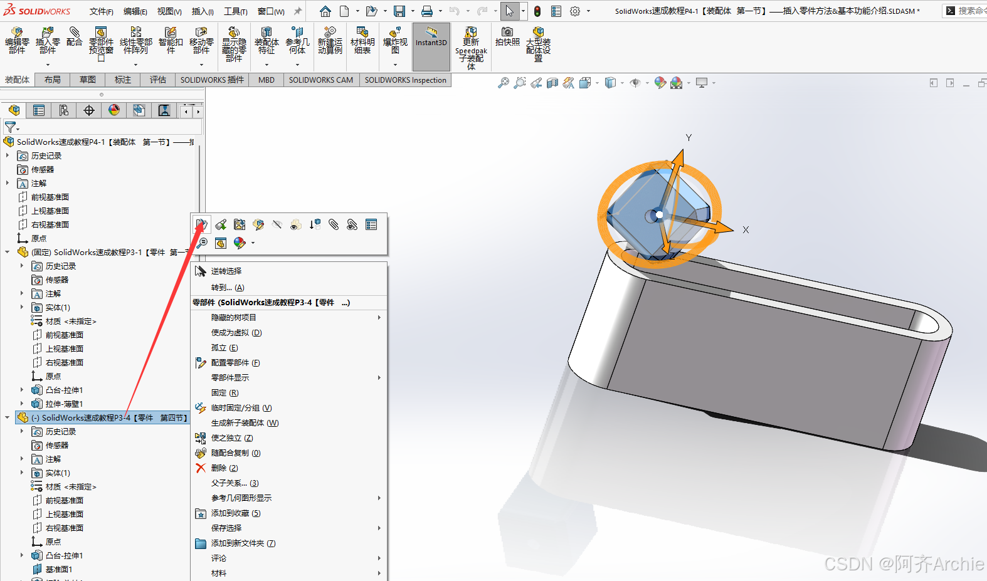987x581 pixels.
Task: Collapse the SolidWorks速成教程P3-4 component node
Action: [x=8, y=417]
